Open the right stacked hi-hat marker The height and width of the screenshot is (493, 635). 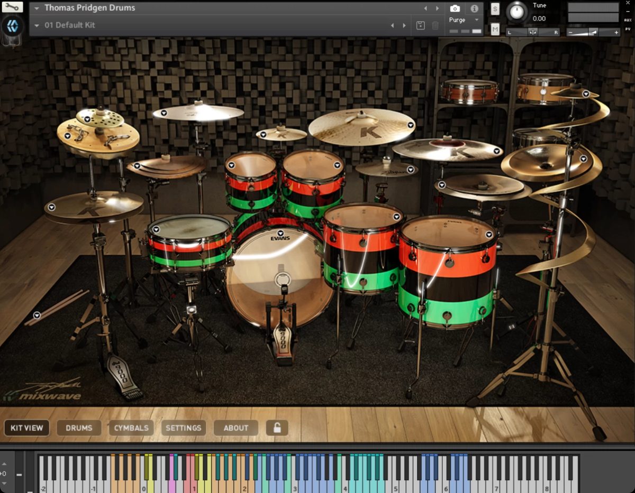click(442, 184)
